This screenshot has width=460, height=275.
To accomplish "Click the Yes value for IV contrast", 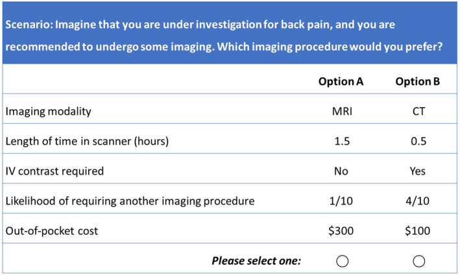I will (417, 171).
